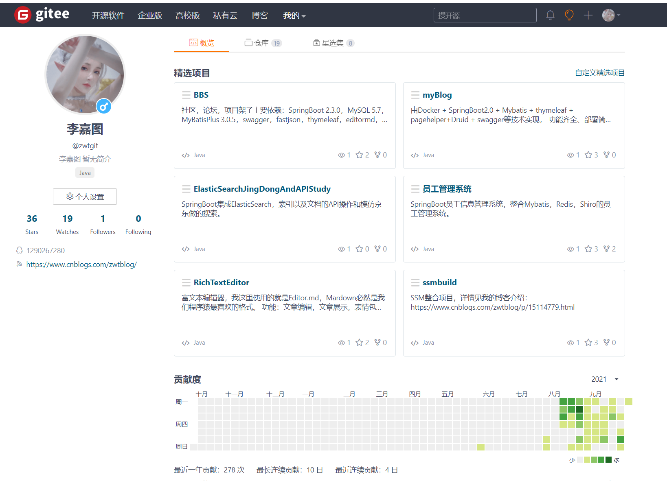
Task: Click the myBlog card drag handle icon
Action: pyautogui.click(x=415, y=95)
